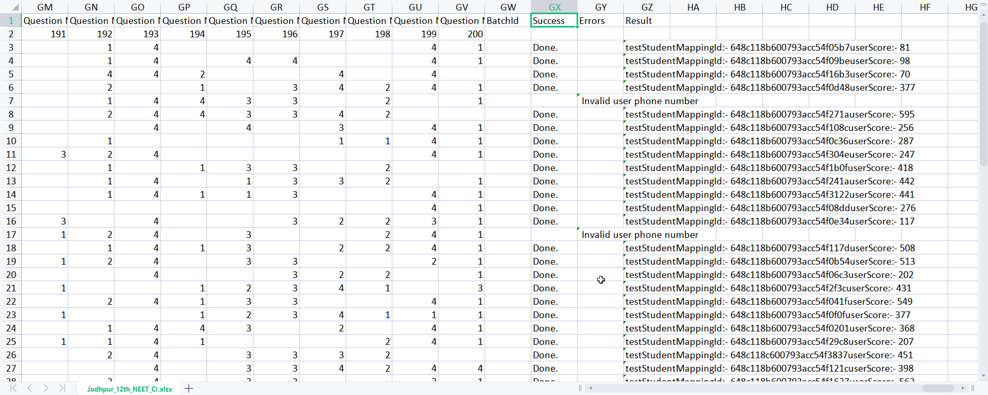Select the result cell ending in userScore:- 117

tap(770, 221)
